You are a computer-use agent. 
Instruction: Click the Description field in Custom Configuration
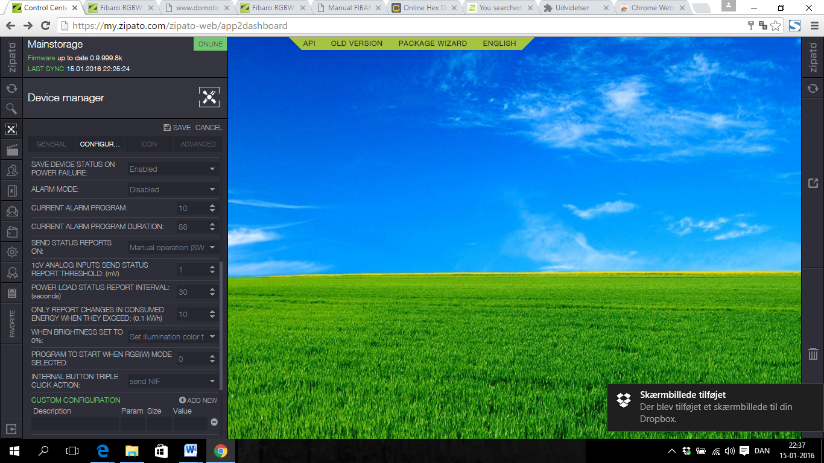[x=75, y=423]
